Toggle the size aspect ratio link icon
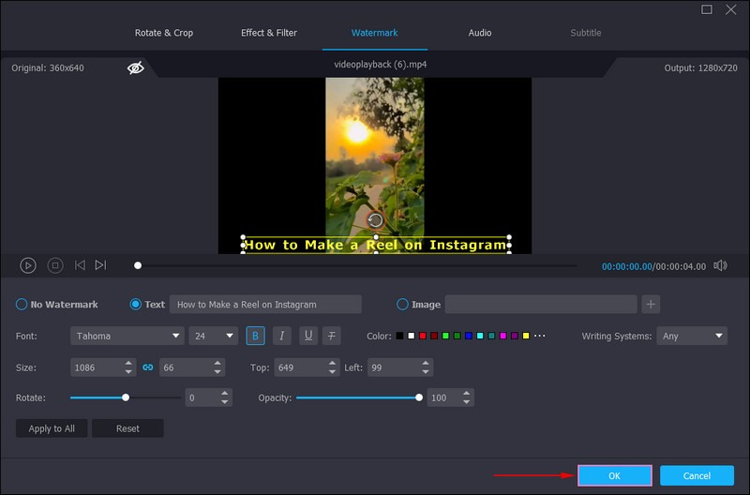 click(x=147, y=367)
